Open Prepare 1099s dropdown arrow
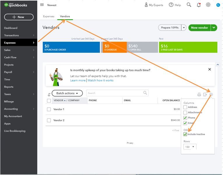223x175 pixels. (184, 28)
